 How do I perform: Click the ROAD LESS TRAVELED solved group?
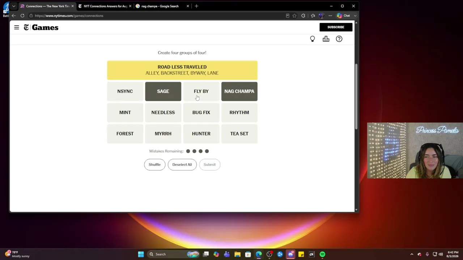tap(182, 70)
